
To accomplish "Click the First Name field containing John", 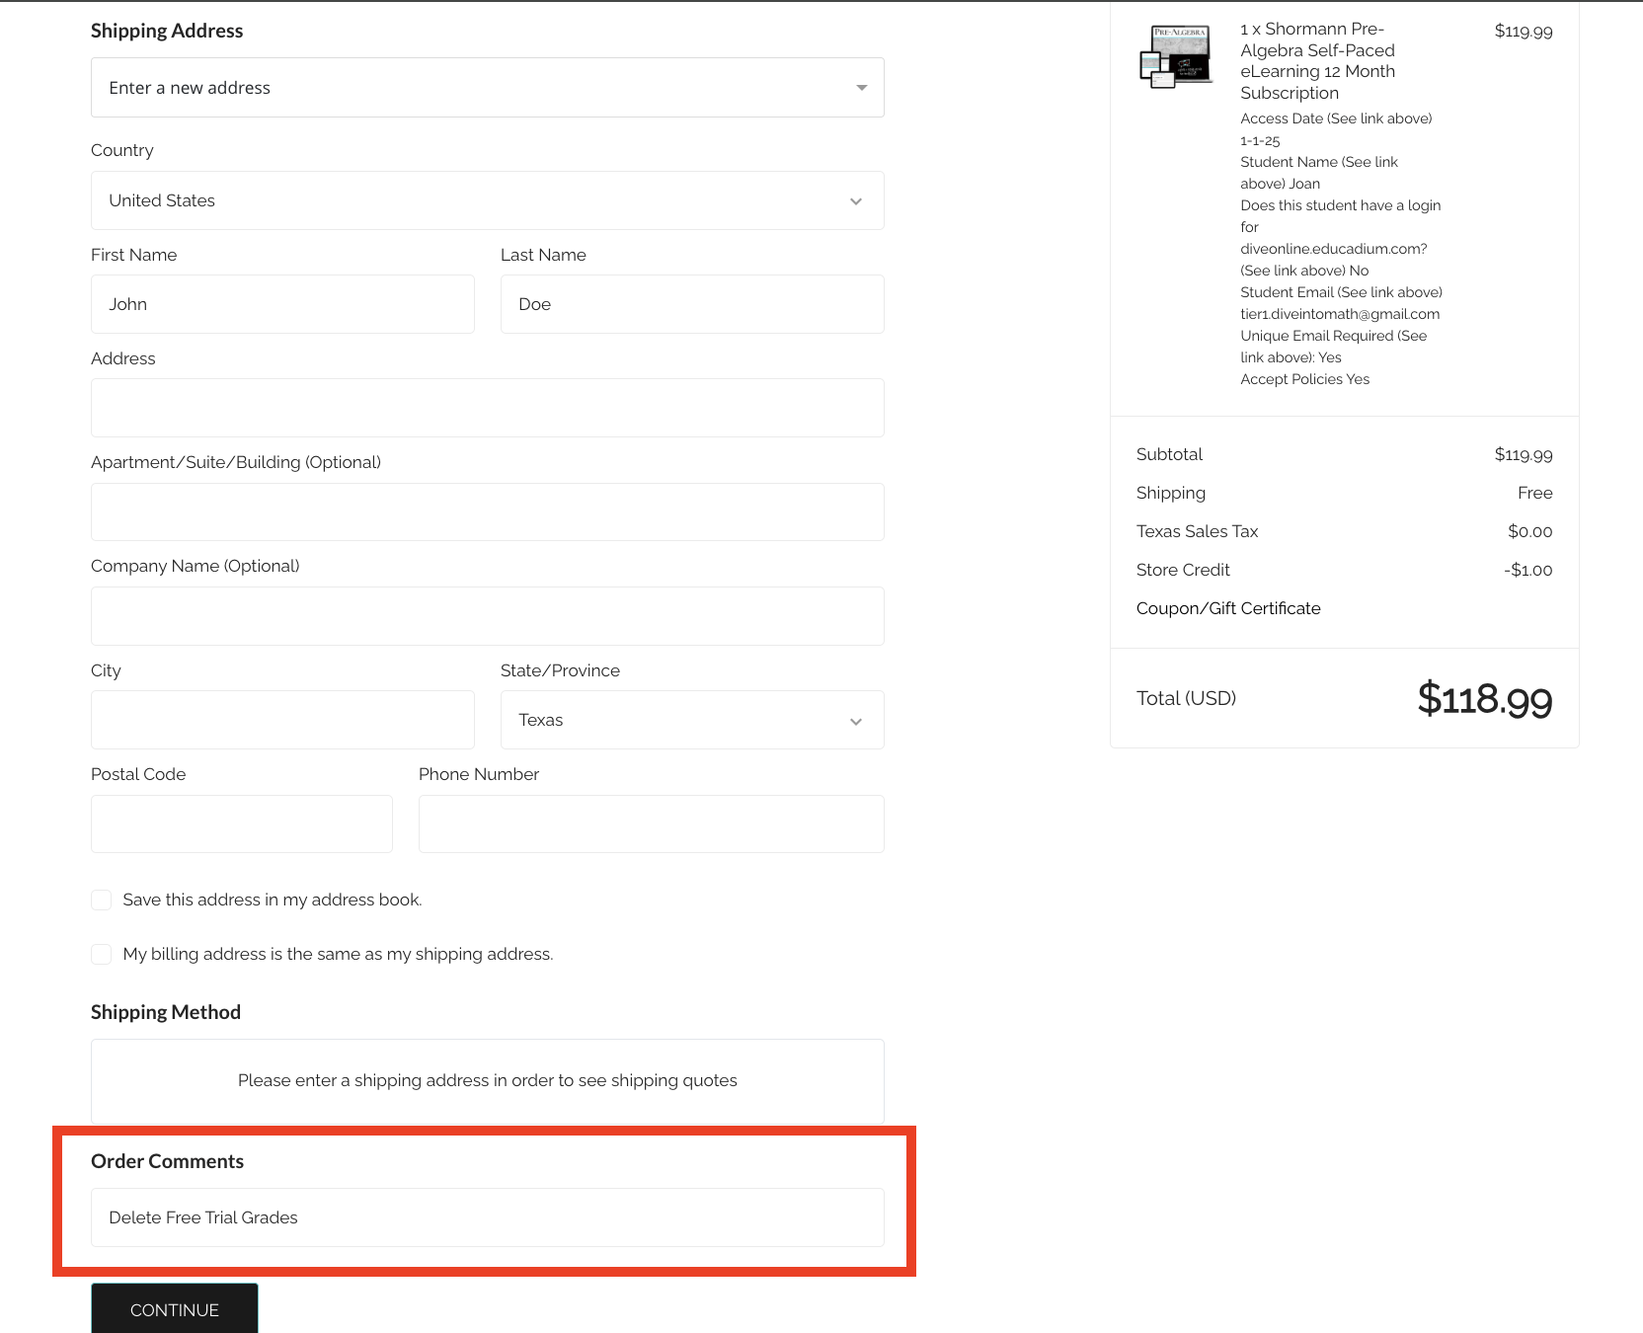I will click(282, 304).
